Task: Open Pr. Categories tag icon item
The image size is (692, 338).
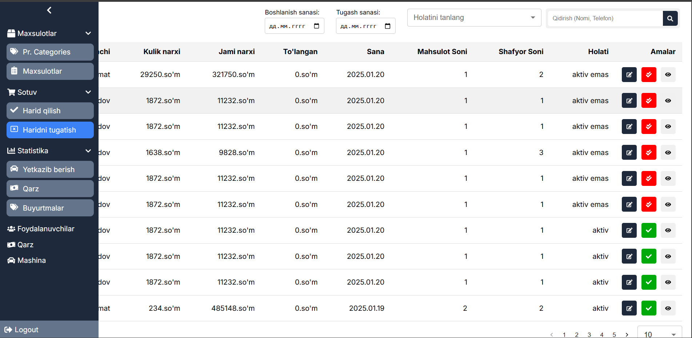Action: click(x=50, y=52)
